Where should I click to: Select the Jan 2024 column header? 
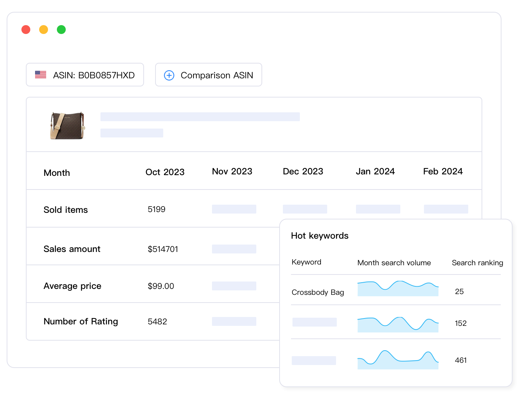point(375,171)
